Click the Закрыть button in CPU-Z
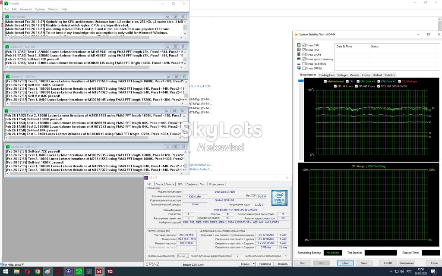Viewport: 442px width, 276px height. point(282,264)
